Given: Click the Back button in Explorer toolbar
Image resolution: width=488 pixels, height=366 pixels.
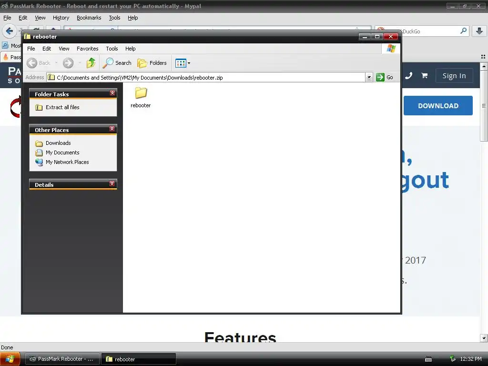Looking at the screenshot, I should point(38,63).
